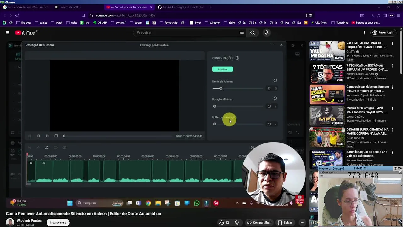Open the 7 Técnicas de Edição video thumbnail
The width and height of the screenshot is (403, 227).
(327, 73)
